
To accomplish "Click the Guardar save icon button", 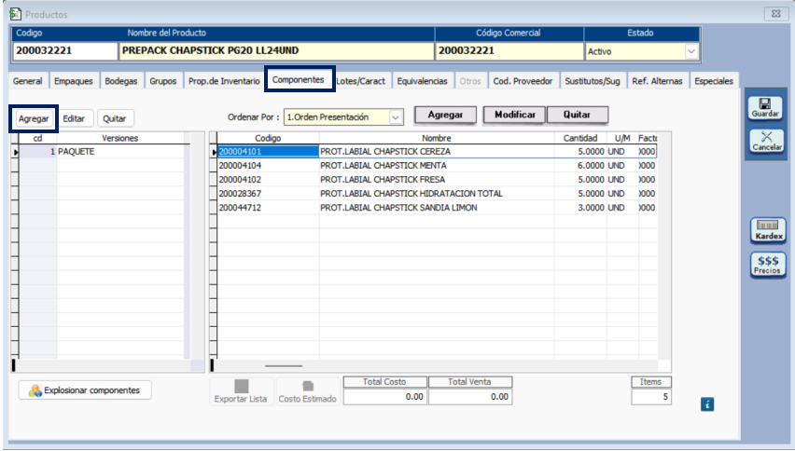I will (x=765, y=108).
